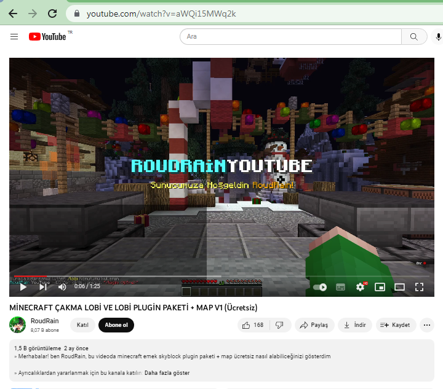The image size is (443, 389).
Task: Click the '1,5 B görüntüleme' view count
Action: (38, 348)
